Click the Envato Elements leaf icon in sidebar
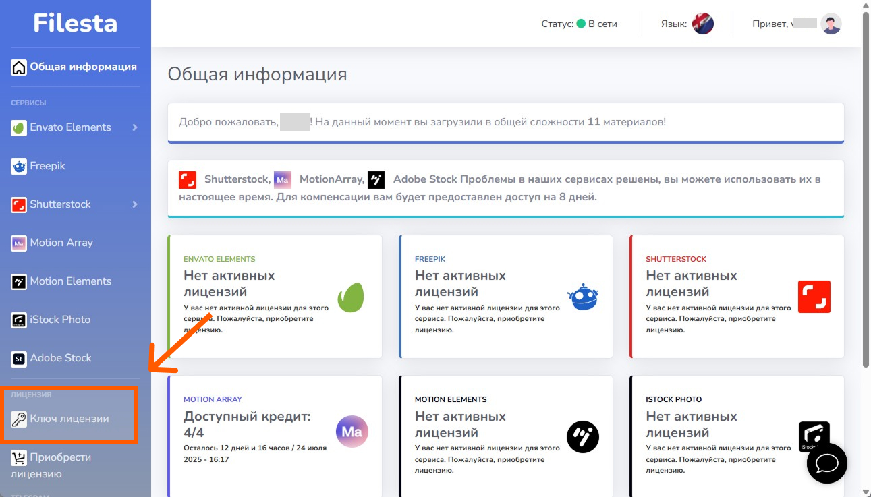The height and width of the screenshot is (497, 871). tap(19, 127)
